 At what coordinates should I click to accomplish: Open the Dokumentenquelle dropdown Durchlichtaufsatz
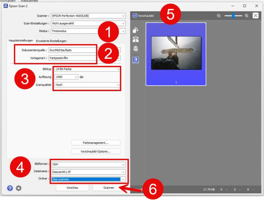84,50
